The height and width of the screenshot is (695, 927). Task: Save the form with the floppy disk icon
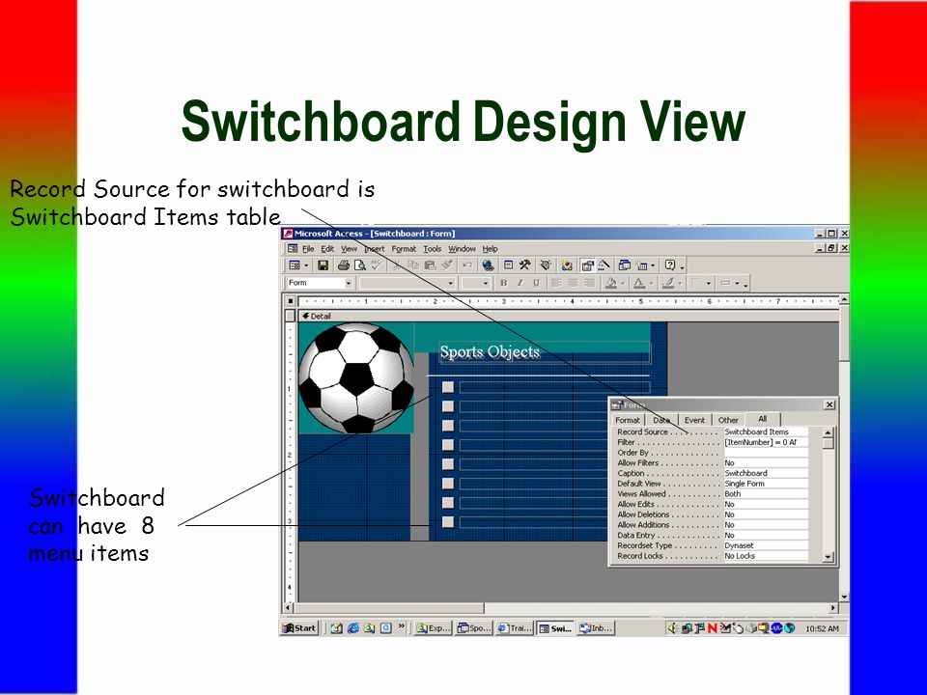click(x=323, y=265)
